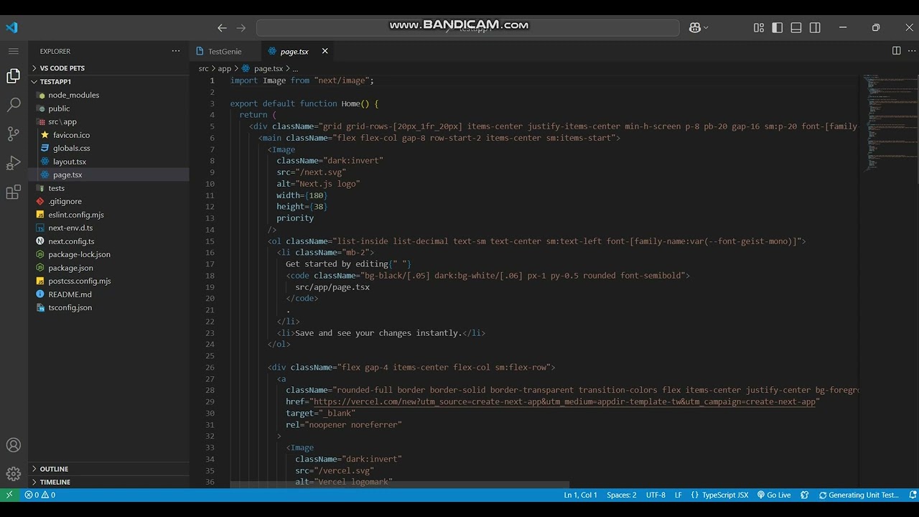Open next-env.d.ts in the explorer

108,228
